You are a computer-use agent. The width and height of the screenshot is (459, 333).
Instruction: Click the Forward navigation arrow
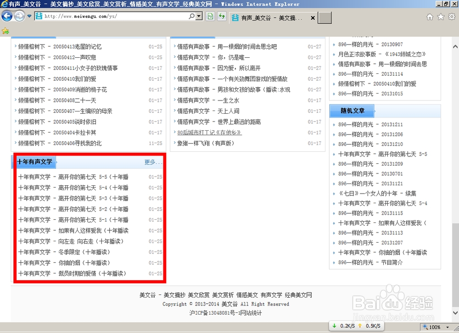pyautogui.click(x=19, y=16)
